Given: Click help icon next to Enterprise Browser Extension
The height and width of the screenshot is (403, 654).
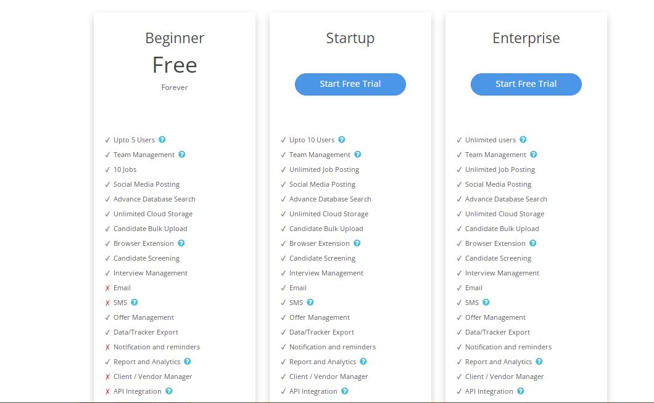Looking at the screenshot, I should click(x=533, y=243).
